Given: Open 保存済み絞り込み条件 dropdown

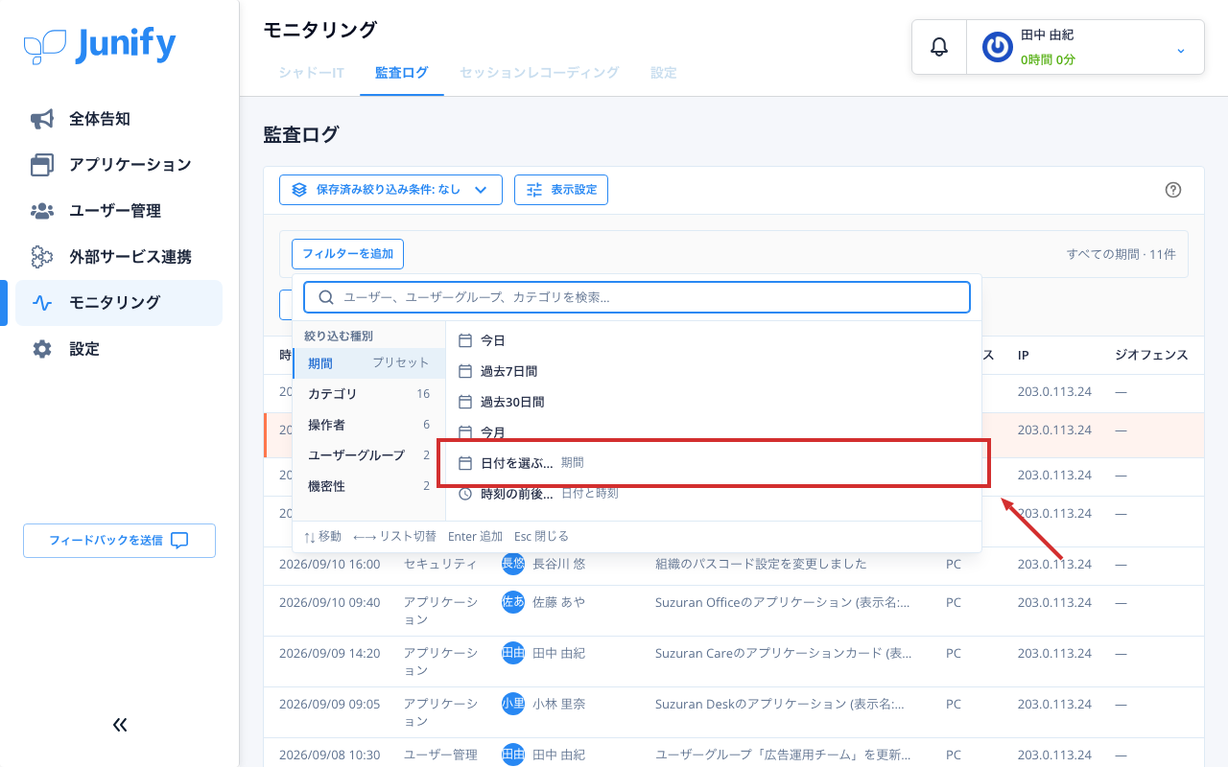Looking at the screenshot, I should click(390, 190).
